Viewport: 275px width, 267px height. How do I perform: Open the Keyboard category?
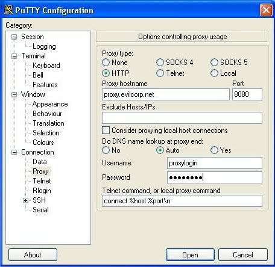point(46,66)
